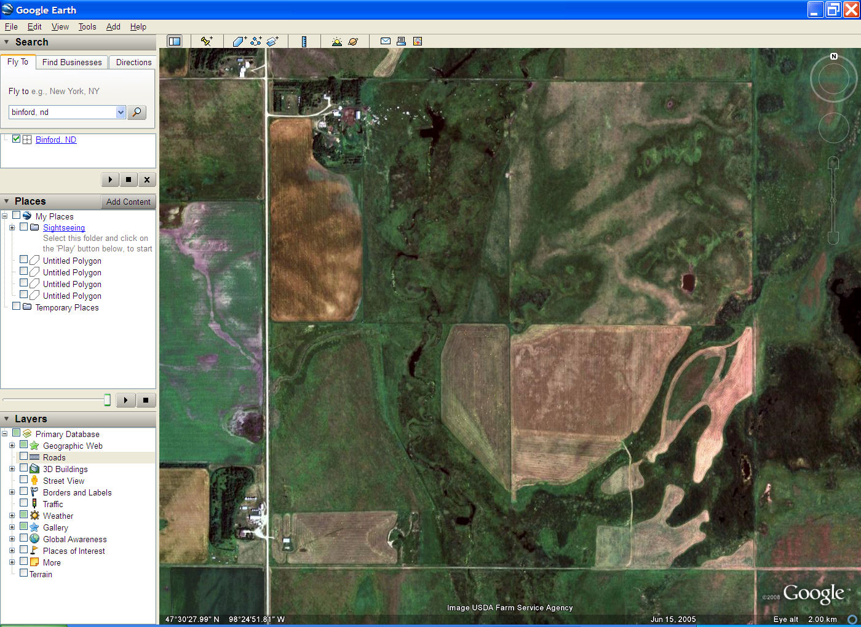Open the Fly To search history dropdown
The width and height of the screenshot is (861, 627).
121,112
